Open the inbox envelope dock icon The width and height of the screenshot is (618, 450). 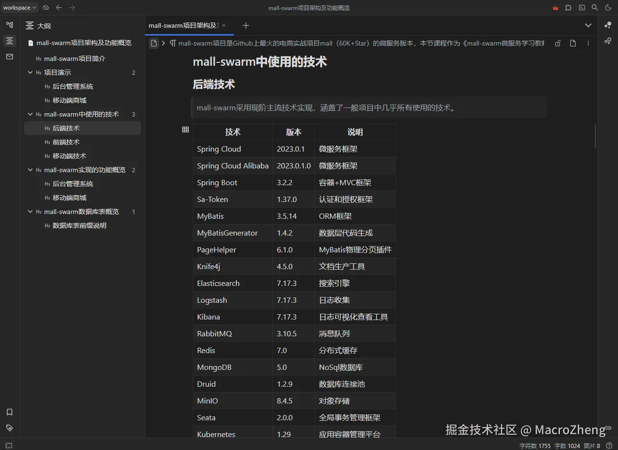coord(10,57)
